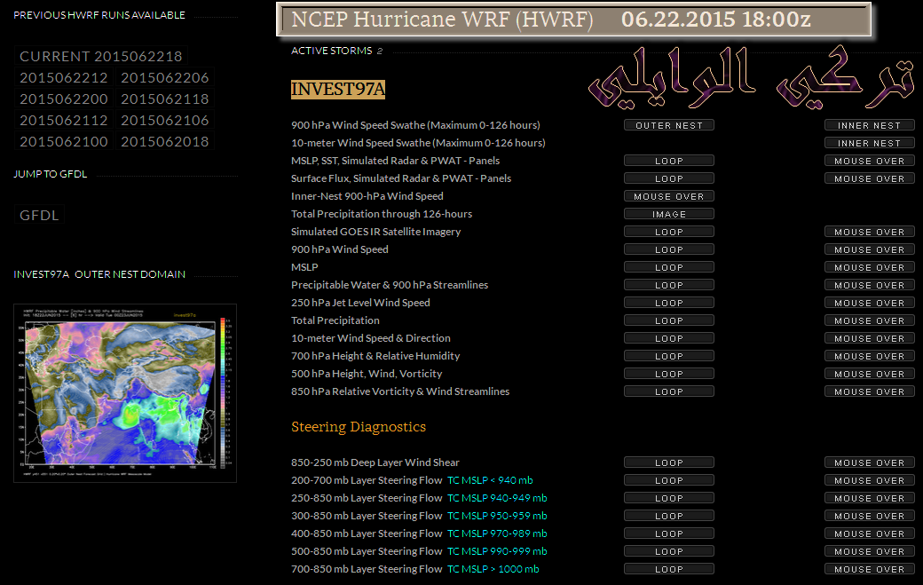Open INNER NEST for 10-meter Wind Swathe

[870, 143]
